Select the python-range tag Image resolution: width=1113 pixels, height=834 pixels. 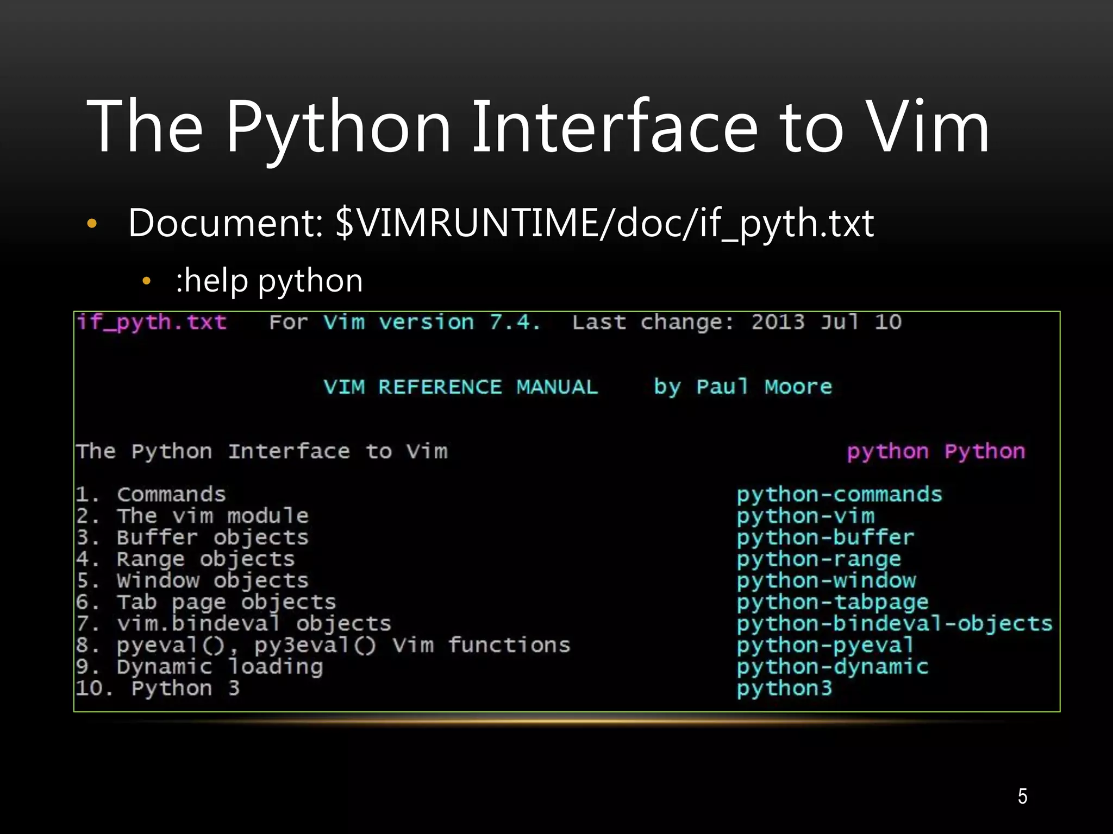(819, 560)
